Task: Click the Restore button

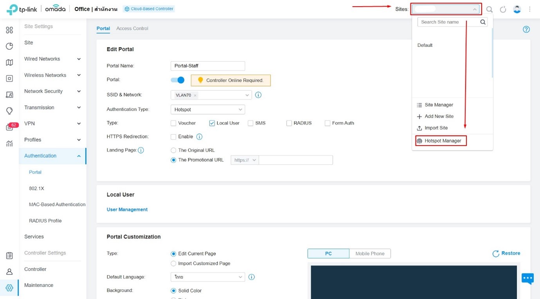Action: tap(506, 253)
